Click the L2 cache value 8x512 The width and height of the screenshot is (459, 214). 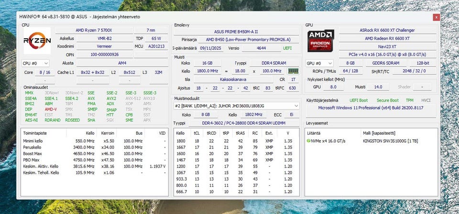pyautogui.click(x=130, y=72)
